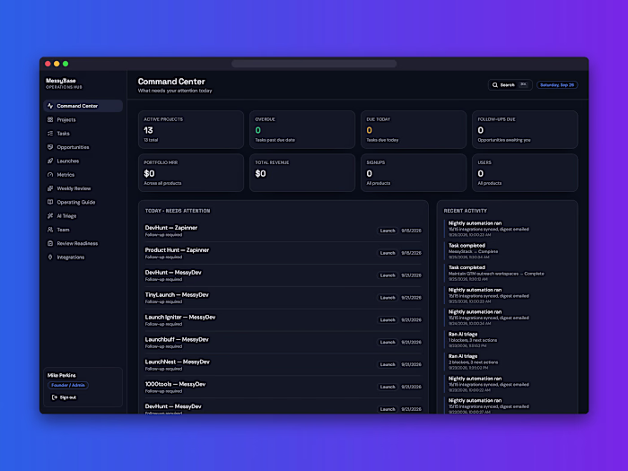Viewport: 628px width, 471px height.
Task: Click the Launch tag on Product Hunt row
Action: click(388, 253)
